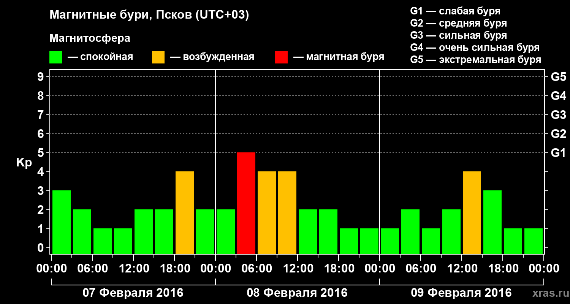
Task: Click the '08 Февраля 2016' date label
Action: [297, 293]
